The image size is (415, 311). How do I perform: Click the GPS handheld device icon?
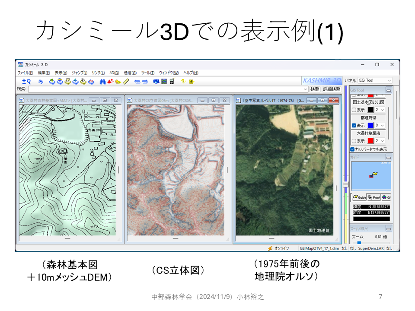coord(172,82)
